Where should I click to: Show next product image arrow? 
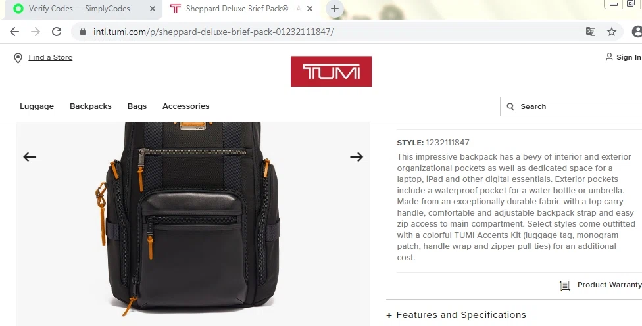(357, 156)
